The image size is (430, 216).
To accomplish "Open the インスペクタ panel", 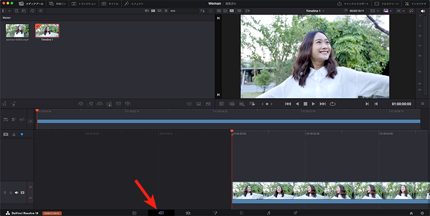I will pos(415,4).
